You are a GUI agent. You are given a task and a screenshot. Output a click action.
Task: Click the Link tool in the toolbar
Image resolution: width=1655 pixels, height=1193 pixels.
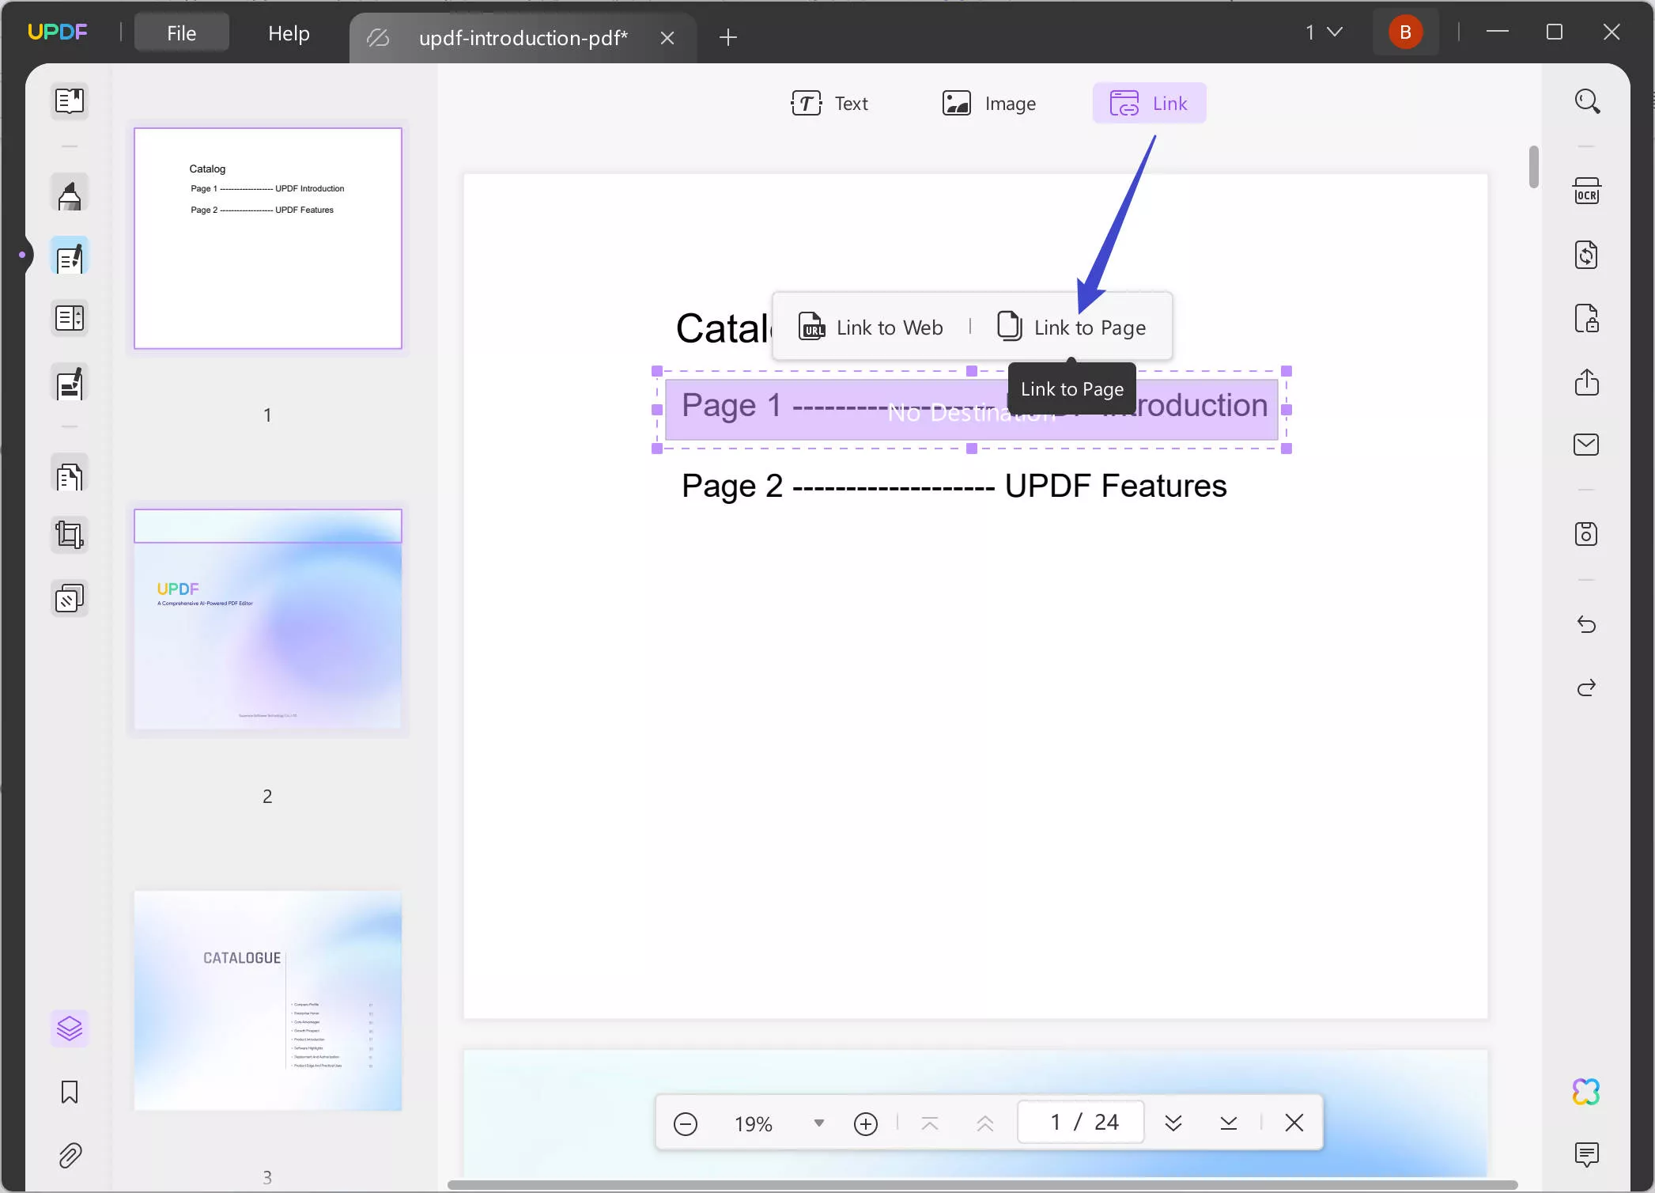click(1147, 103)
